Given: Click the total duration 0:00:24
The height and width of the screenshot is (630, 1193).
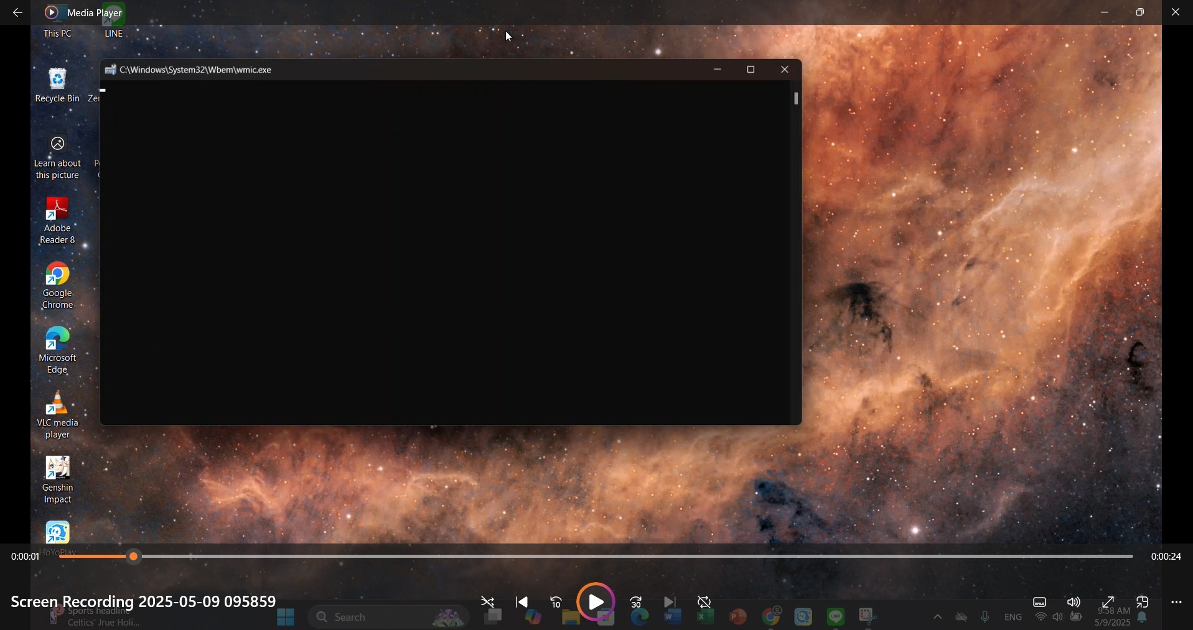Looking at the screenshot, I should click(1166, 557).
